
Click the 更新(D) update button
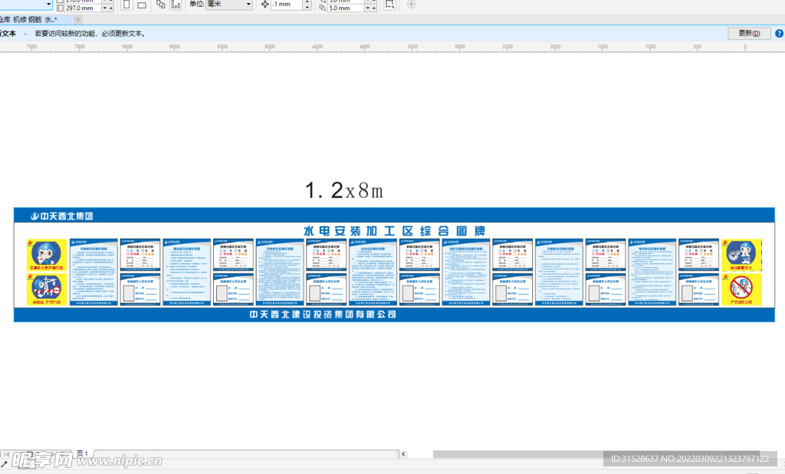coord(749,33)
